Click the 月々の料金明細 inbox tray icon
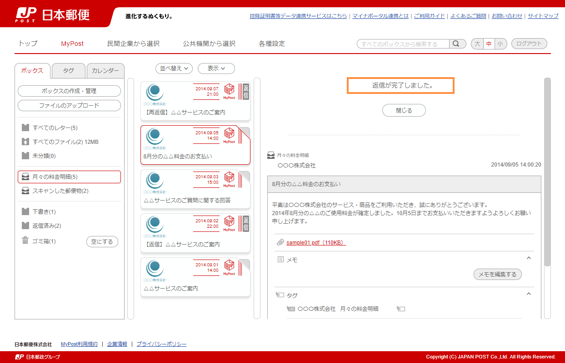 25,177
